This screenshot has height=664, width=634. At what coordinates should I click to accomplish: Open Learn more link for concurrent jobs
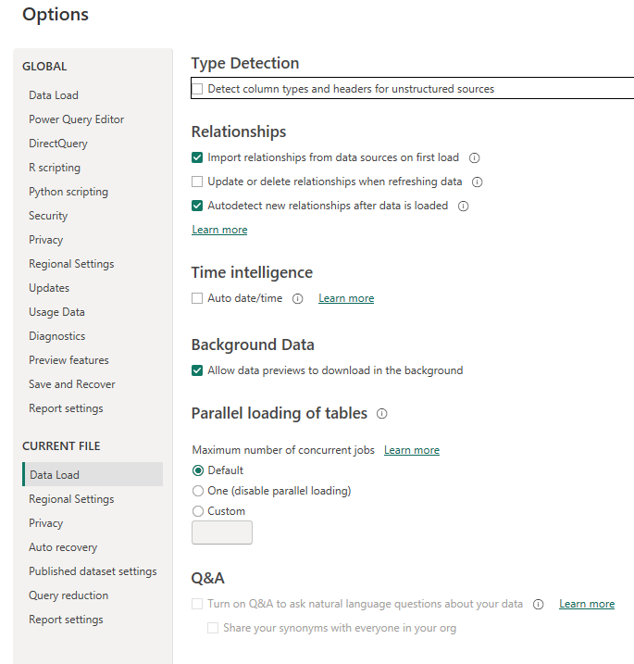(x=412, y=450)
